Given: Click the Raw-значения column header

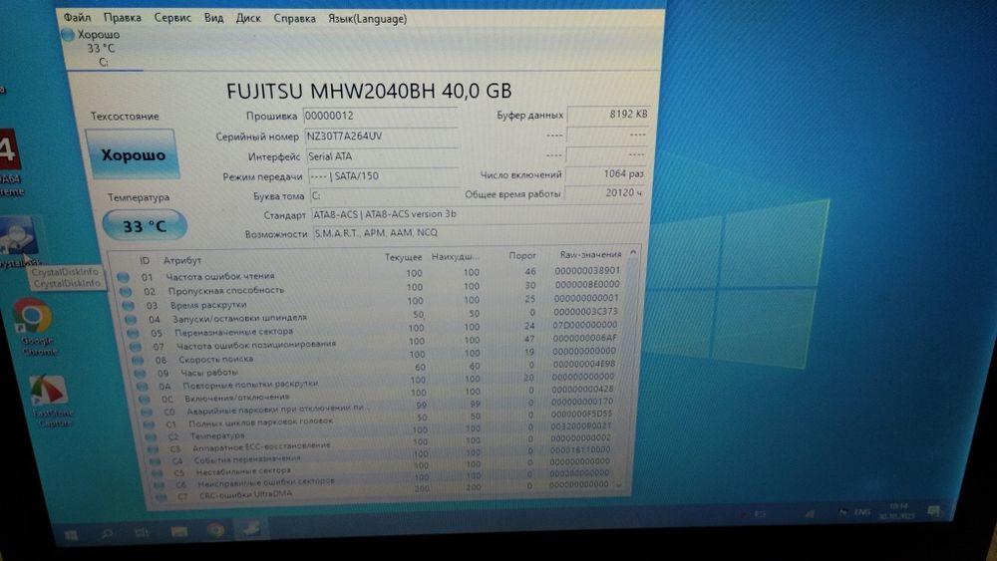Looking at the screenshot, I should (x=590, y=254).
